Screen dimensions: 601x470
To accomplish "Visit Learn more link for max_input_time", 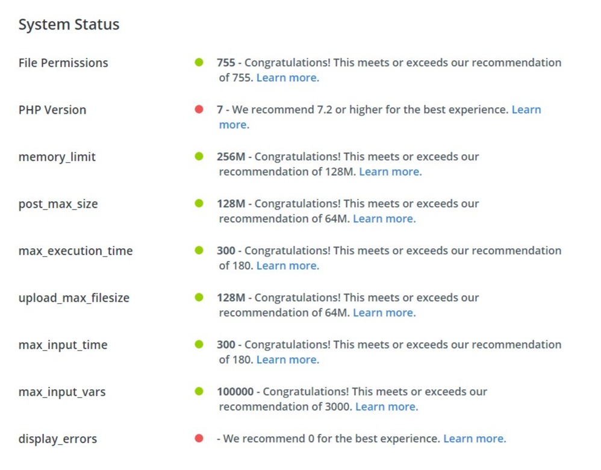I will click(x=287, y=360).
